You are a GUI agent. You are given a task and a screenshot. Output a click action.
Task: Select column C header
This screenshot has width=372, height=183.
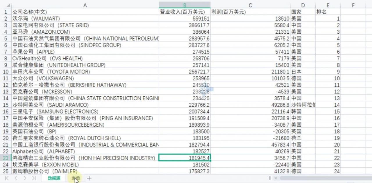pyautogui.click(x=251, y=5)
